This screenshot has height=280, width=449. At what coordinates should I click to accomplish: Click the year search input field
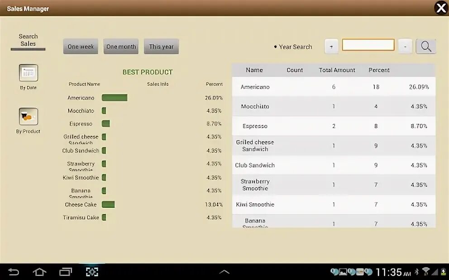tap(368, 45)
